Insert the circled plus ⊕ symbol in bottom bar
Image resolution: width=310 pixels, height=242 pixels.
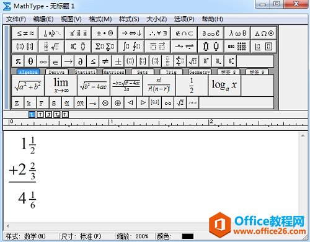[118, 103]
